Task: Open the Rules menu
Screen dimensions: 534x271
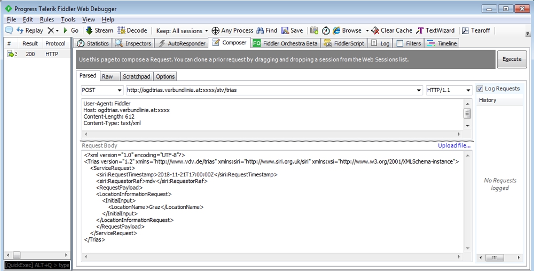Action: pyautogui.click(x=46, y=19)
